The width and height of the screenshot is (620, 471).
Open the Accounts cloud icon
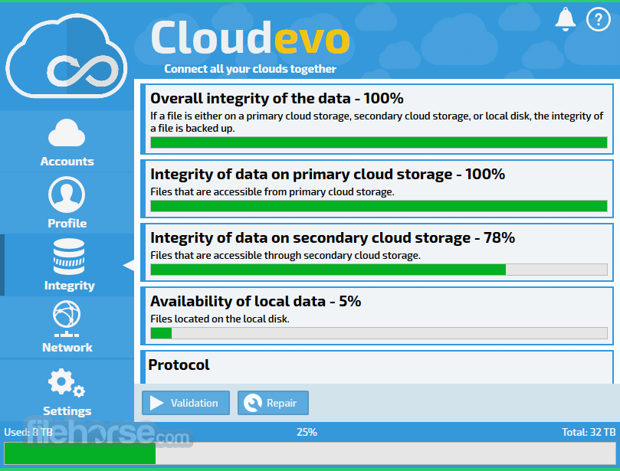(x=67, y=132)
